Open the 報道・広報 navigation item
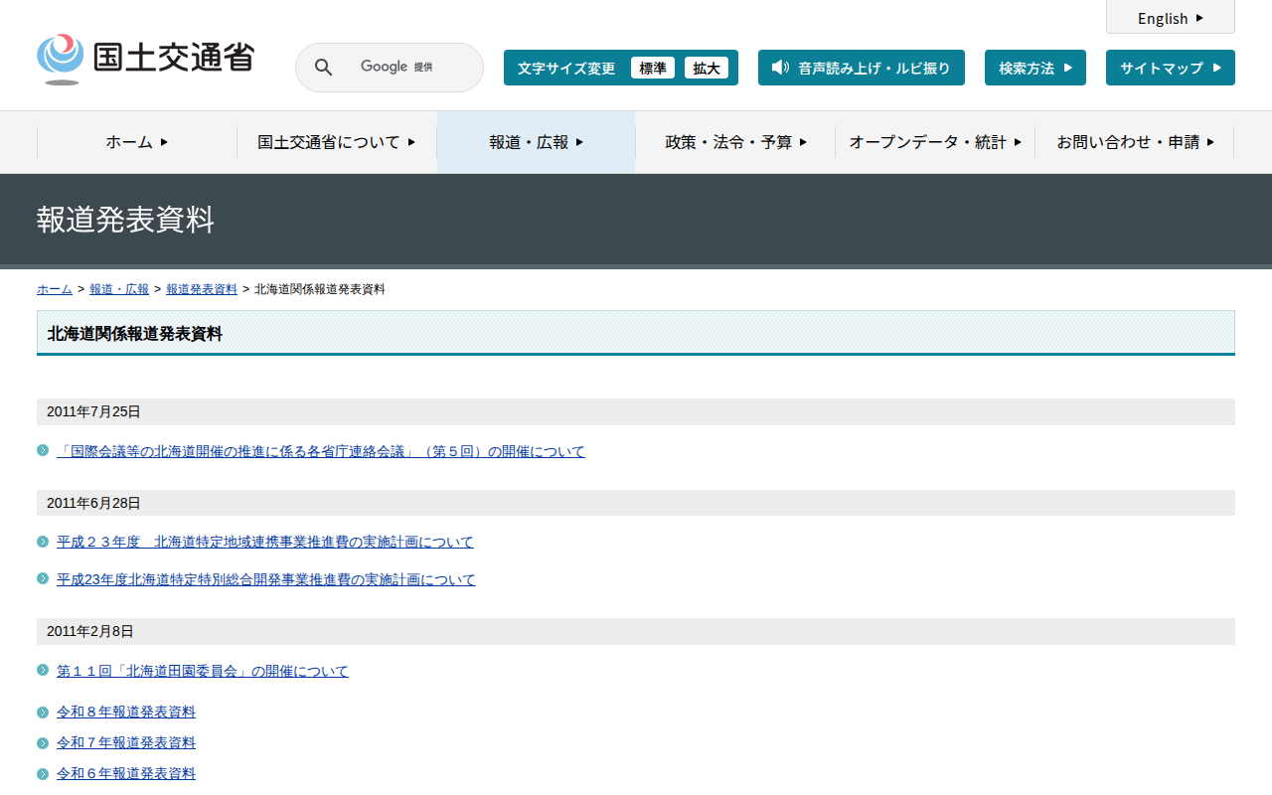Viewport: 1272px width, 795px height. coord(536,142)
